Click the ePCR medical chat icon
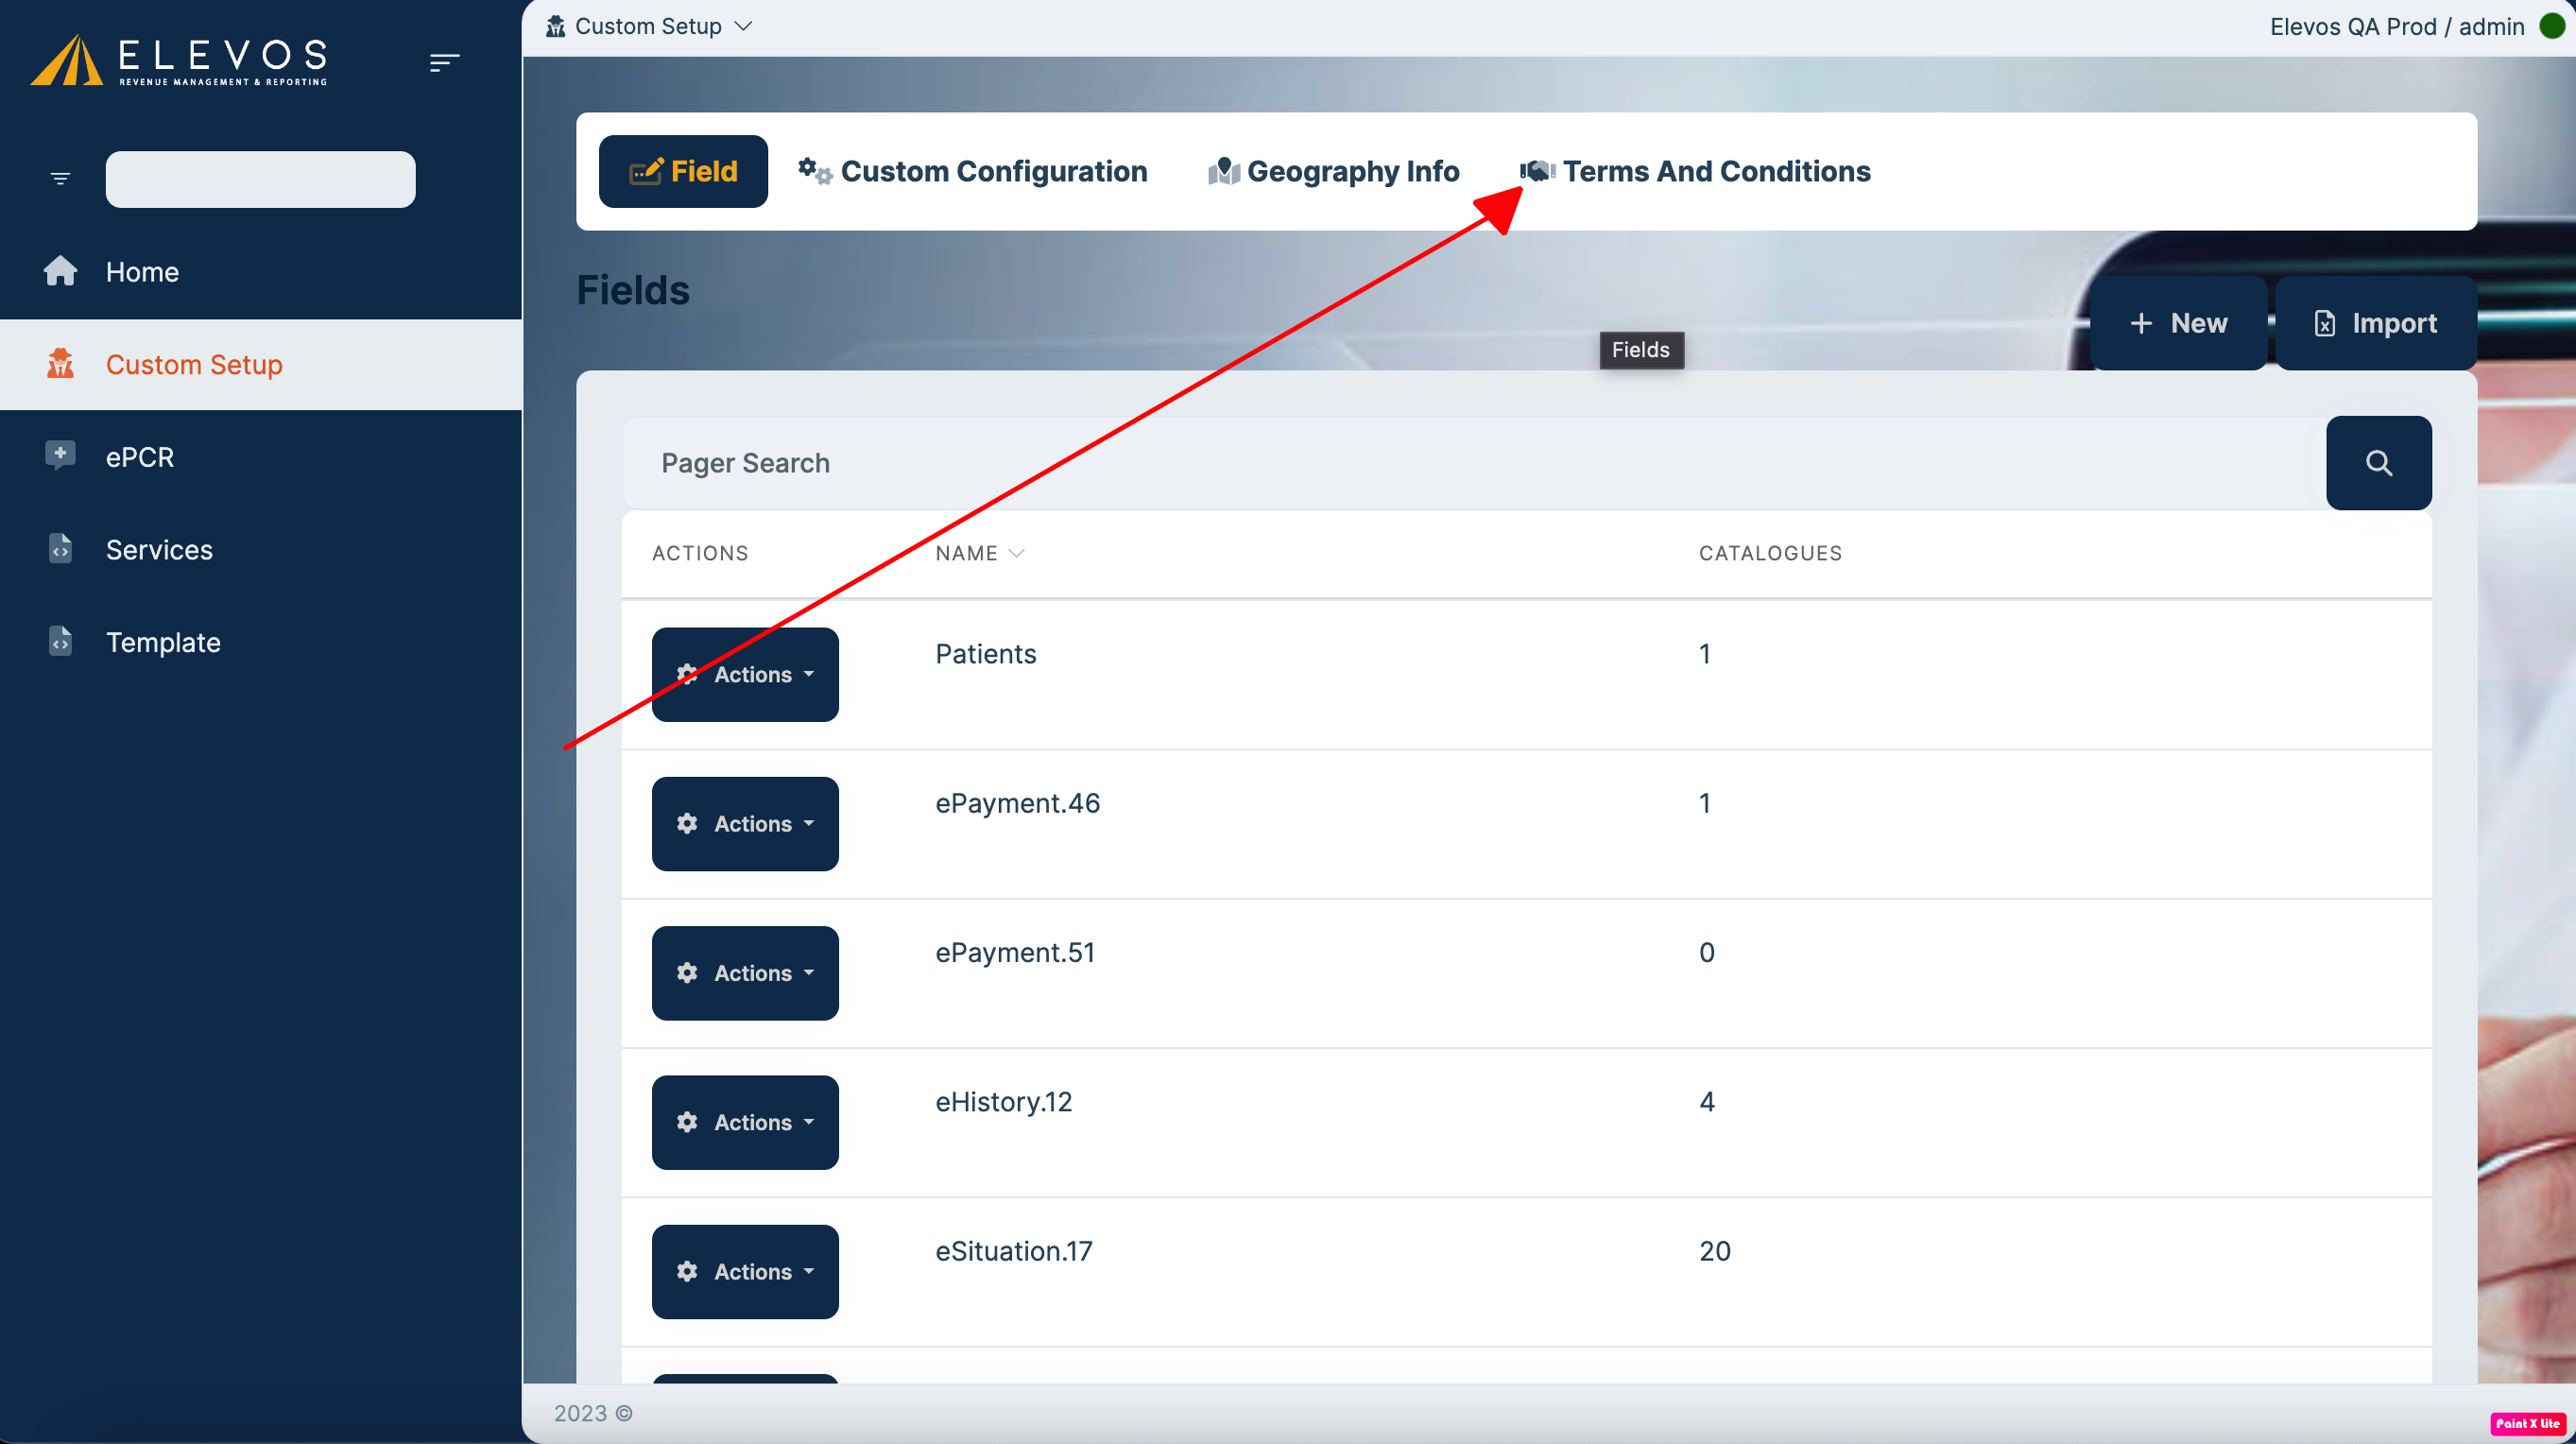Viewport: 2576px width, 1444px height. click(60, 456)
